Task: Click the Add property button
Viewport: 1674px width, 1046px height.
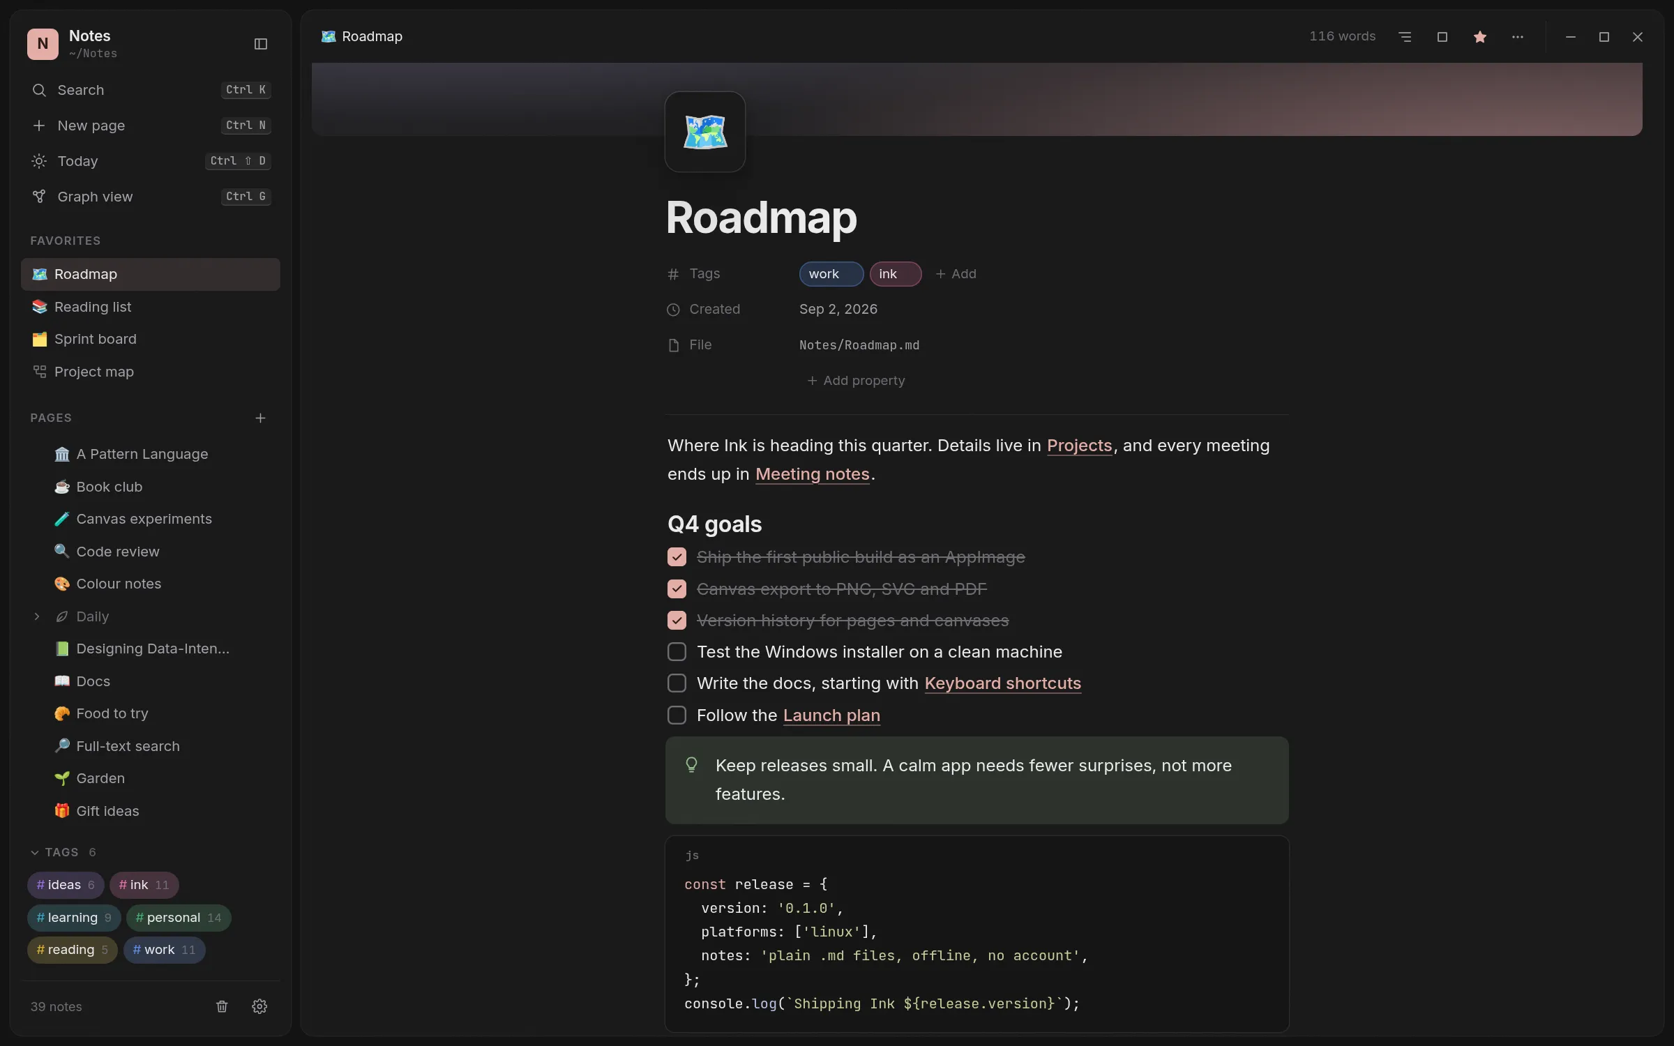Action: coord(856,381)
